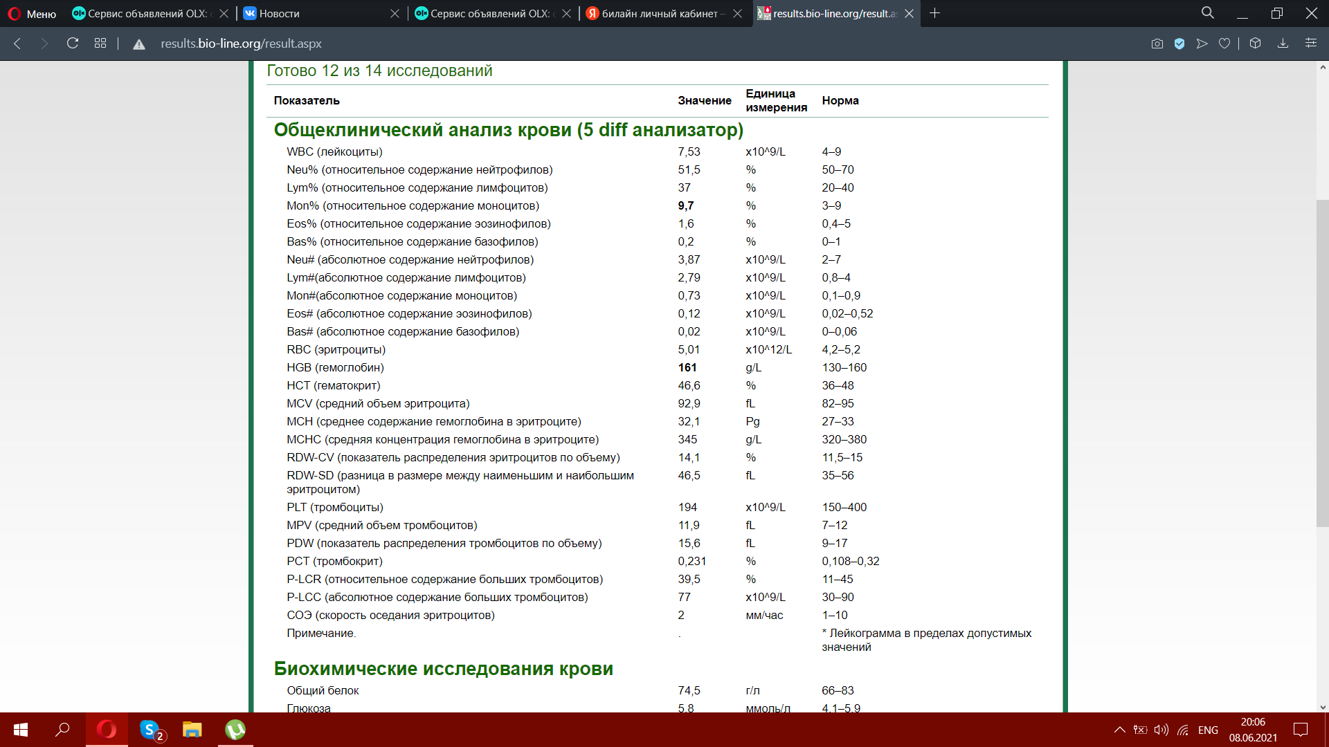Screen dimensions: 1329x747
Task: Click the Opera Menu button
Action: coord(32,13)
